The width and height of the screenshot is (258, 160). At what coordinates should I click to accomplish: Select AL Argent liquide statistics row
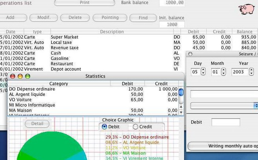[93, 94]
